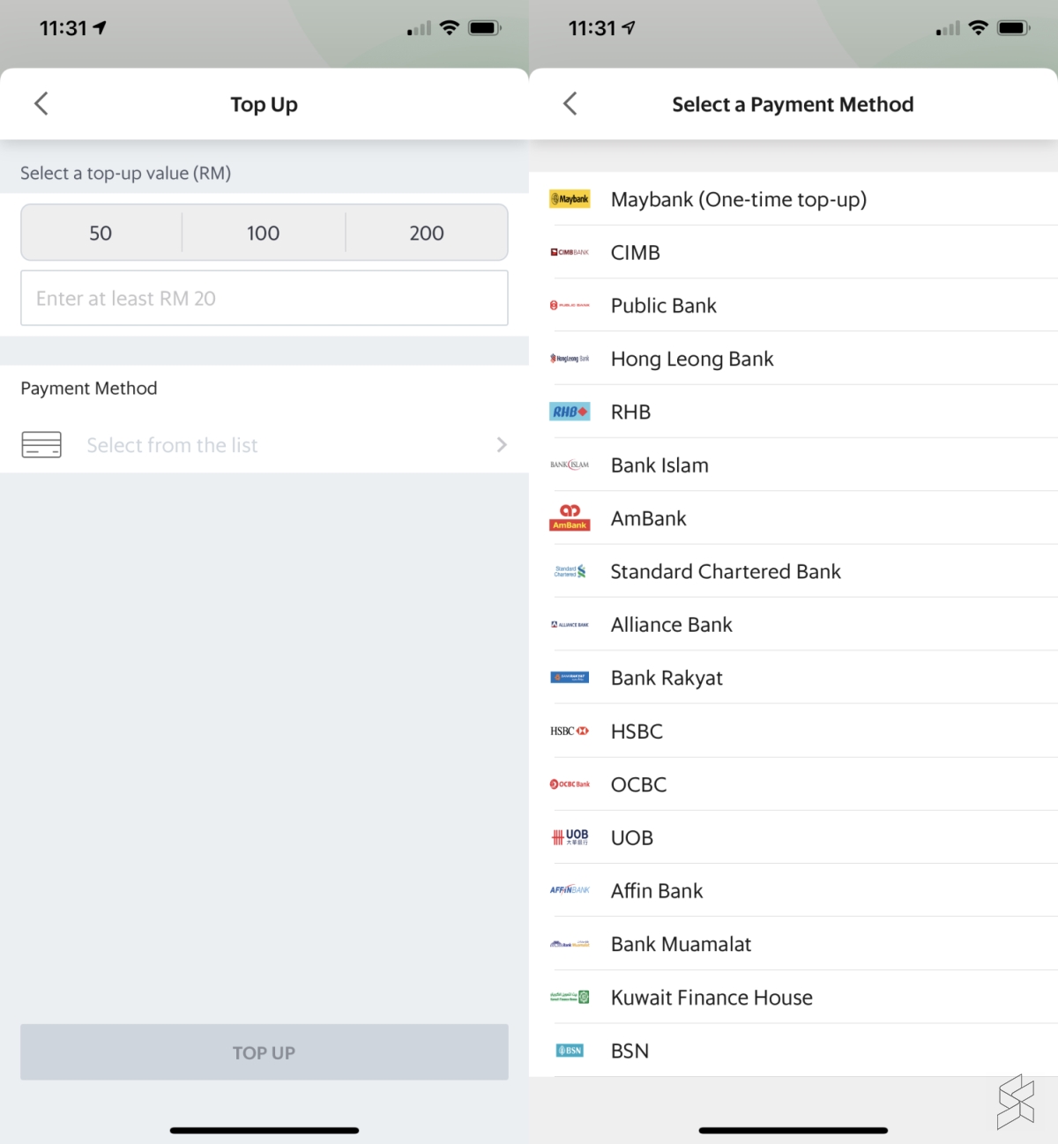Open the payment method list chevron

(502, 445)
